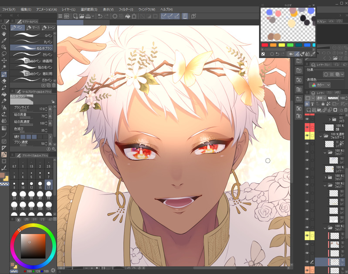348x274 pixels.
Task: Toggle visibility of the 顔 layer
Action: click(x=307, y=128)
